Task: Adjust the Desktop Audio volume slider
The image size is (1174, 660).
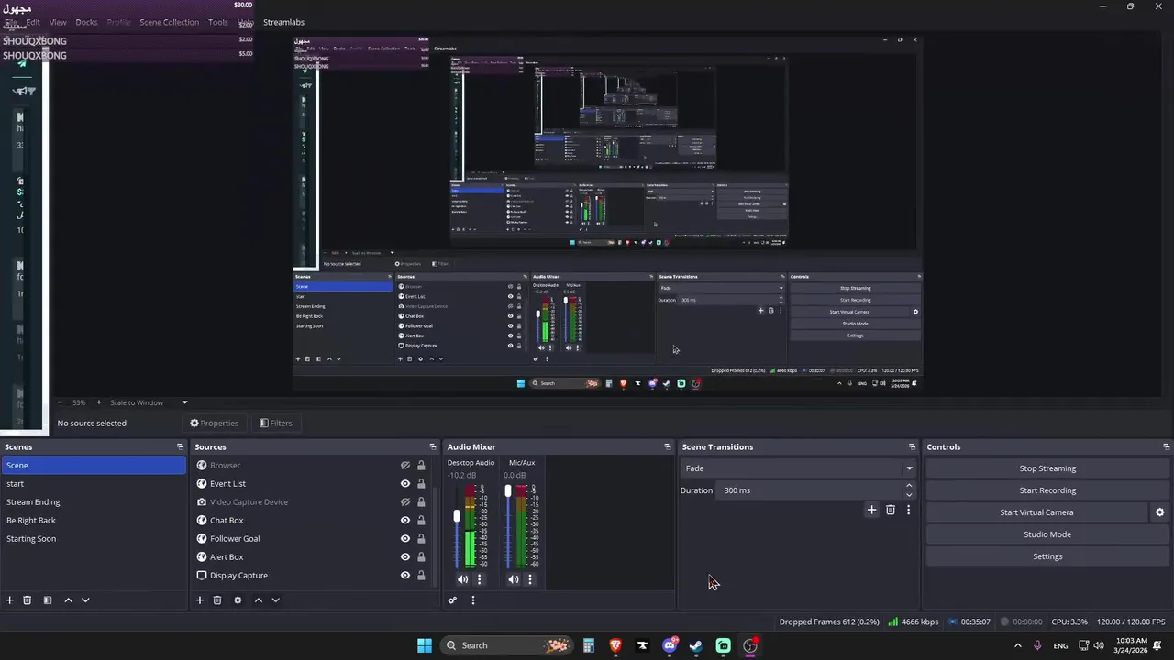Action: 457,517
